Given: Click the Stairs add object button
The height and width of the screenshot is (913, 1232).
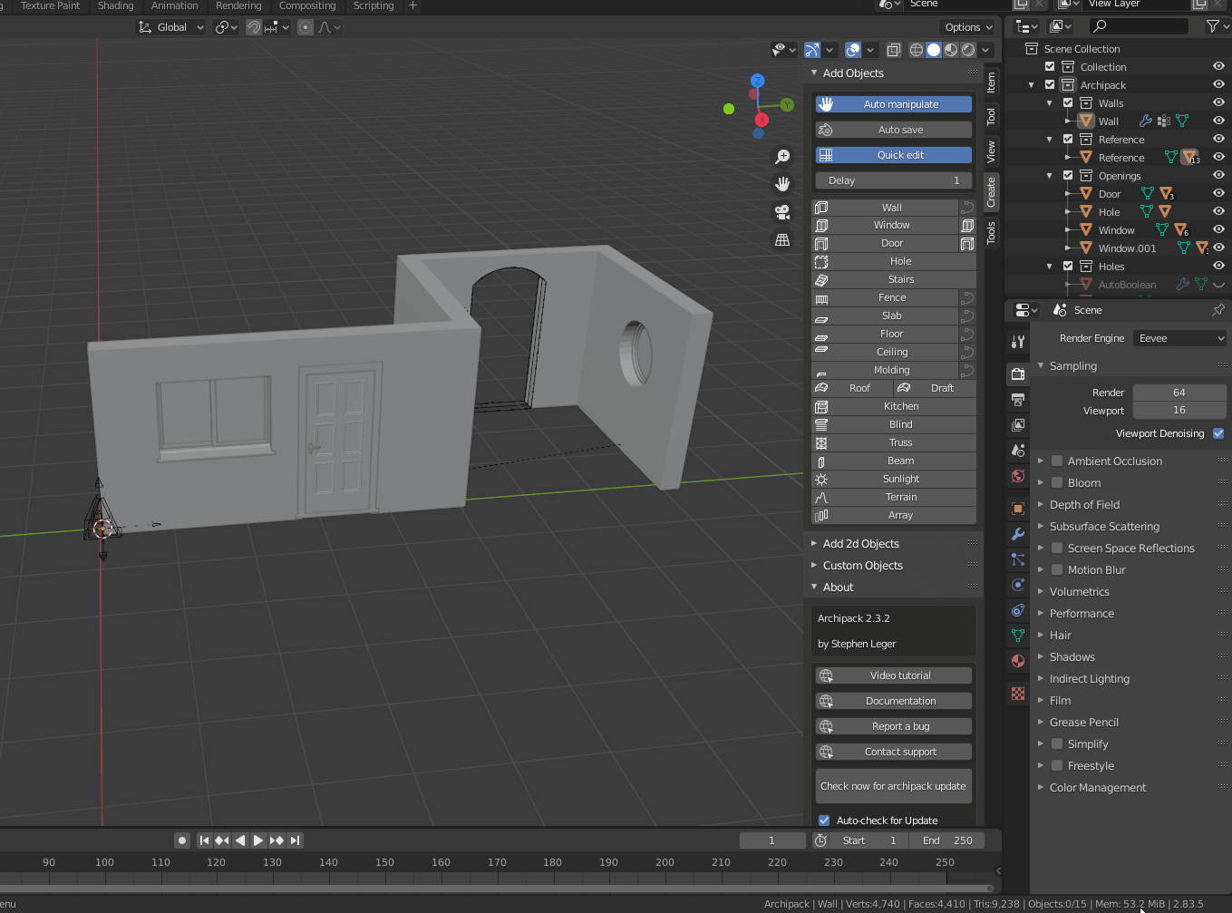Looking at the screenshot, I should click(x=894, y=279).
